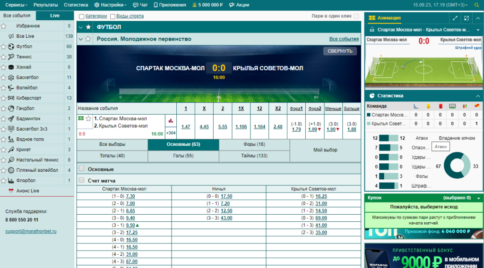Collapse the Russia Youth Championship chevron

coord(80,39)
